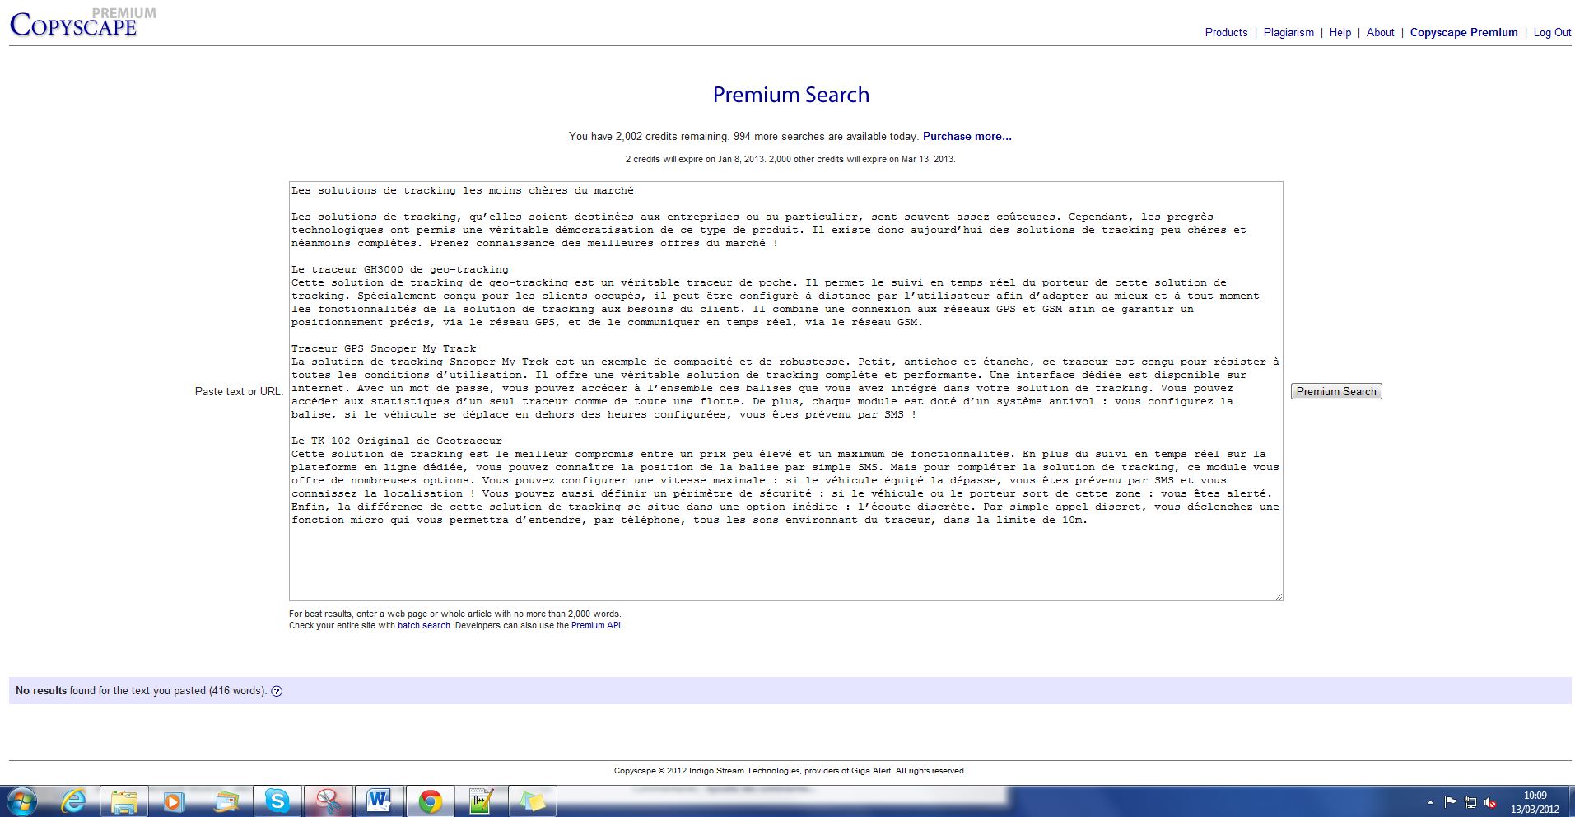This screenshot has height=817, width=1575.
Task: Open Skype from the taskbar
Action: (277, 801)
